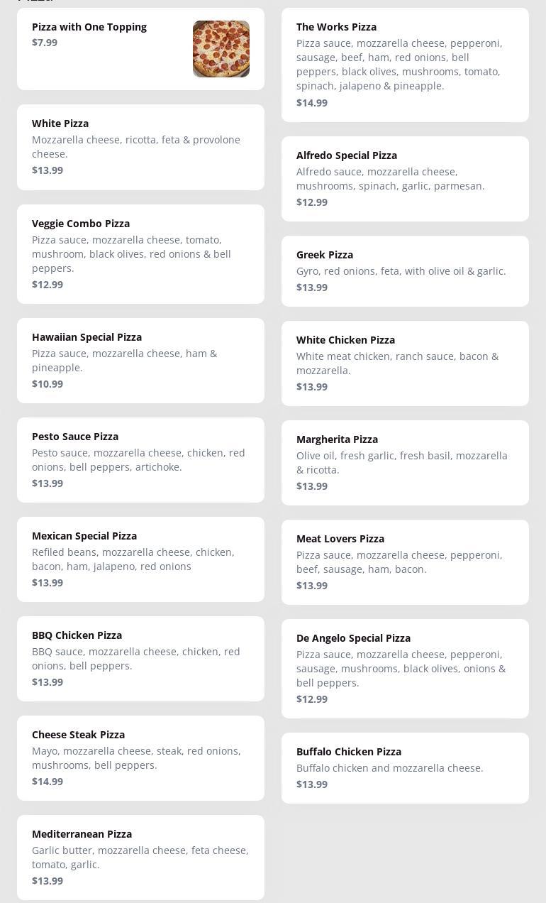Image resolution: width=546 pixels, height=903 pixels.
Task: Select the Cheese Steak Pizza card
Action: pos(140,757)
